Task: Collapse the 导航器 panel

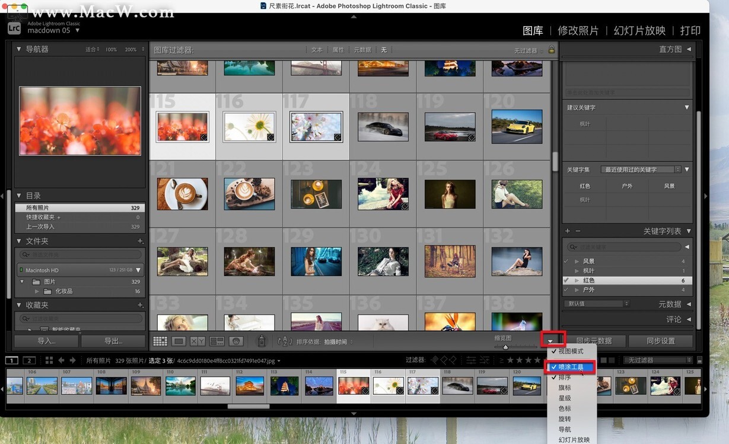Action: tap(19, 49)
